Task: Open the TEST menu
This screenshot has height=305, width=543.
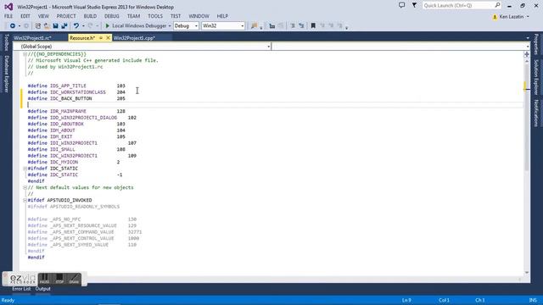Action: click(x=176, y=16)
